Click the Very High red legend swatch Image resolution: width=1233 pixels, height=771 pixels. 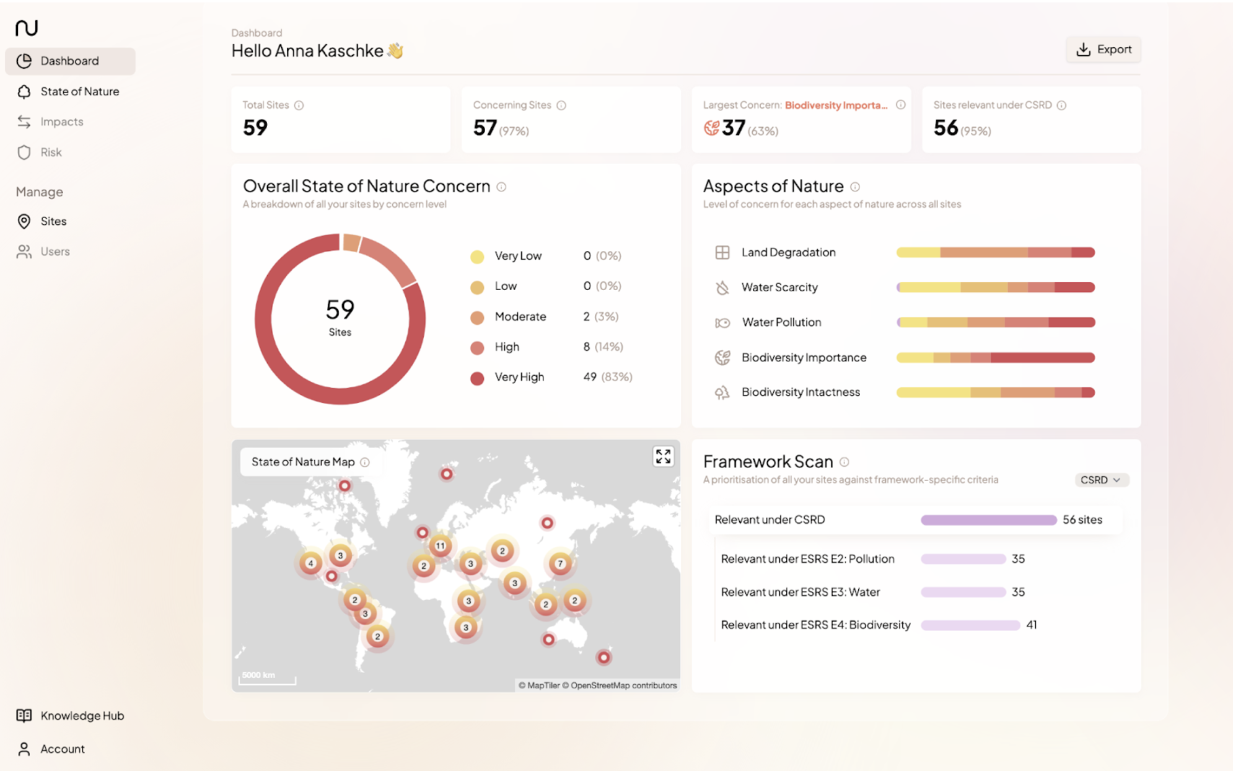pyautogui.click(x=477, y=378)
